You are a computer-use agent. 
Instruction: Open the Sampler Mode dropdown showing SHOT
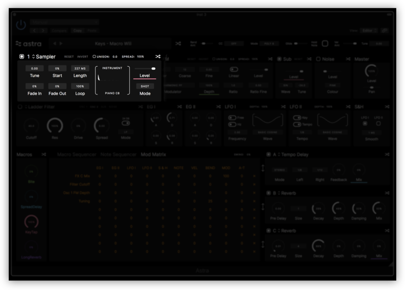click(x=145, y=86)
